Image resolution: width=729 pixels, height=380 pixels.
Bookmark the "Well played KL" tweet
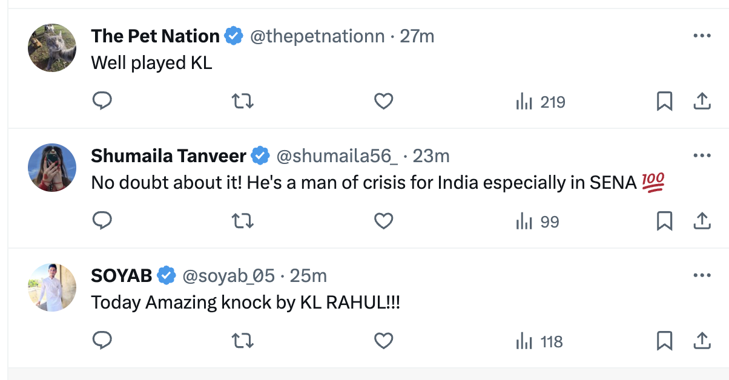(664, 102)
